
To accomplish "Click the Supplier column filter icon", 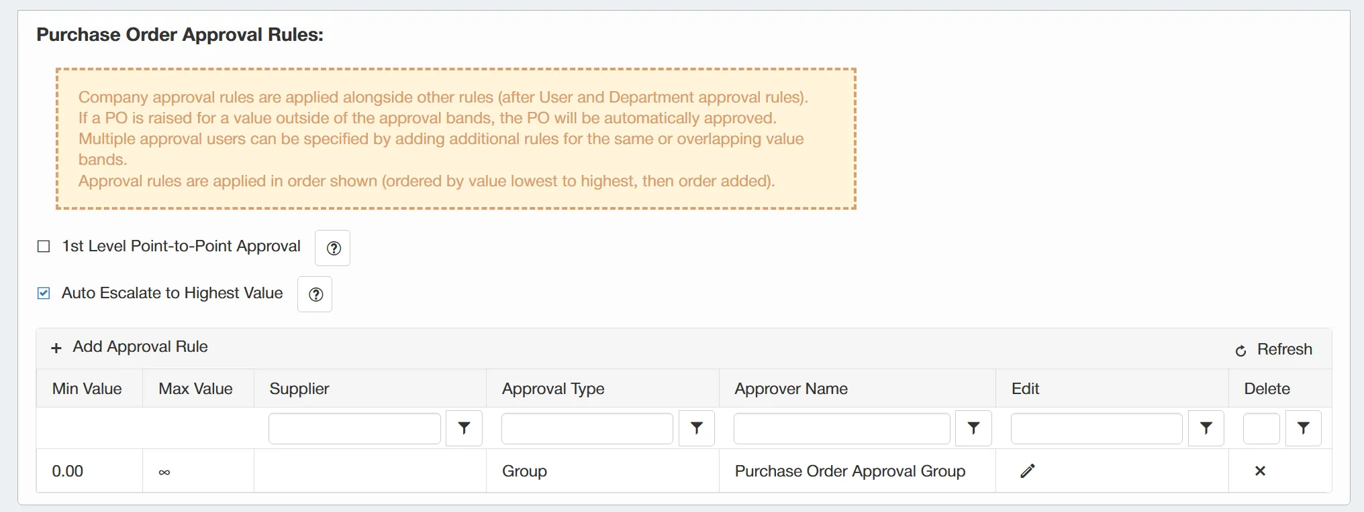I will [464, 428].
